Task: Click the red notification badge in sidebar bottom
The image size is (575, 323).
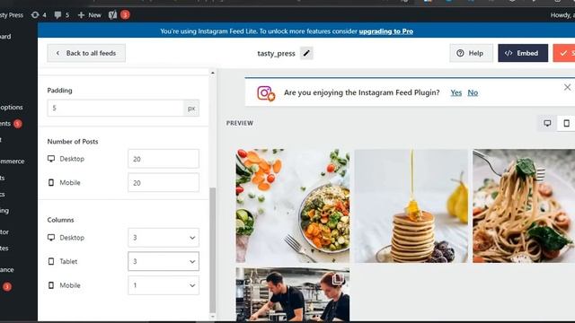Action: (7, 286)
